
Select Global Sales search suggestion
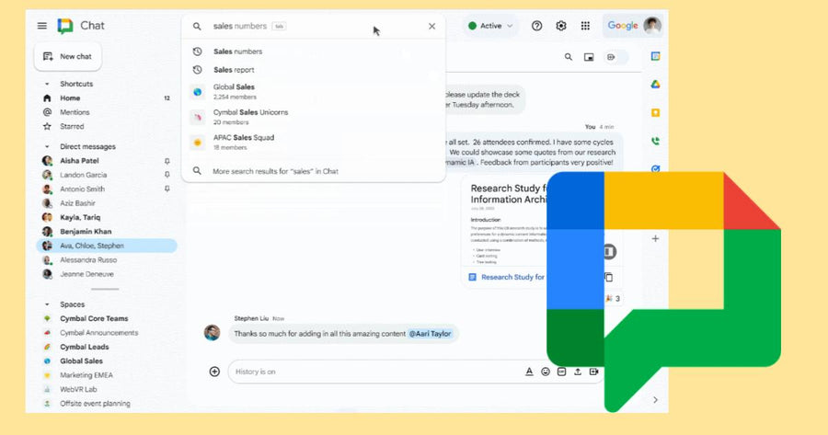[x=314, y=91]
